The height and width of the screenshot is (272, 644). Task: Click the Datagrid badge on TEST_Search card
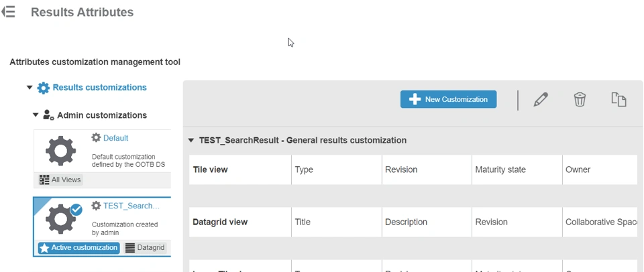(145, 248)
